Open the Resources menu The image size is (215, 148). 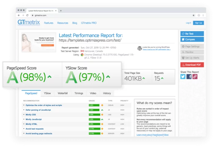point(63,23)
